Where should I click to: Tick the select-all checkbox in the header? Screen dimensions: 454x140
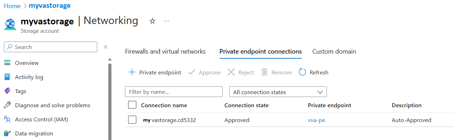[132, 105]
